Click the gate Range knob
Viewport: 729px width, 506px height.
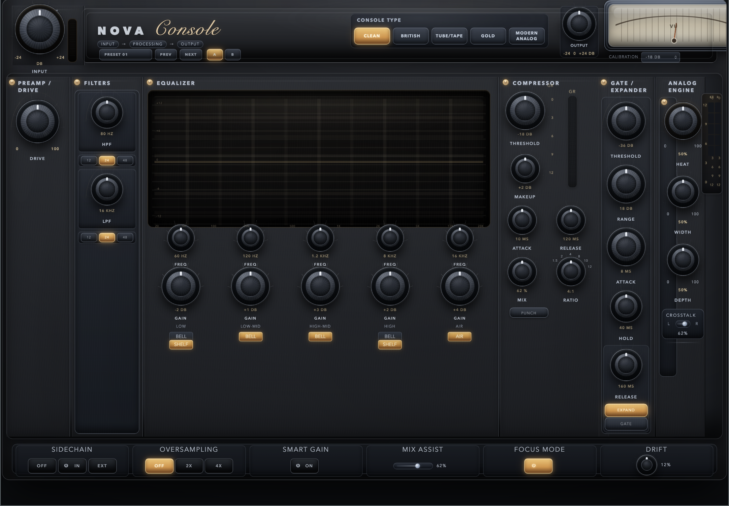[x=626, y=184]
